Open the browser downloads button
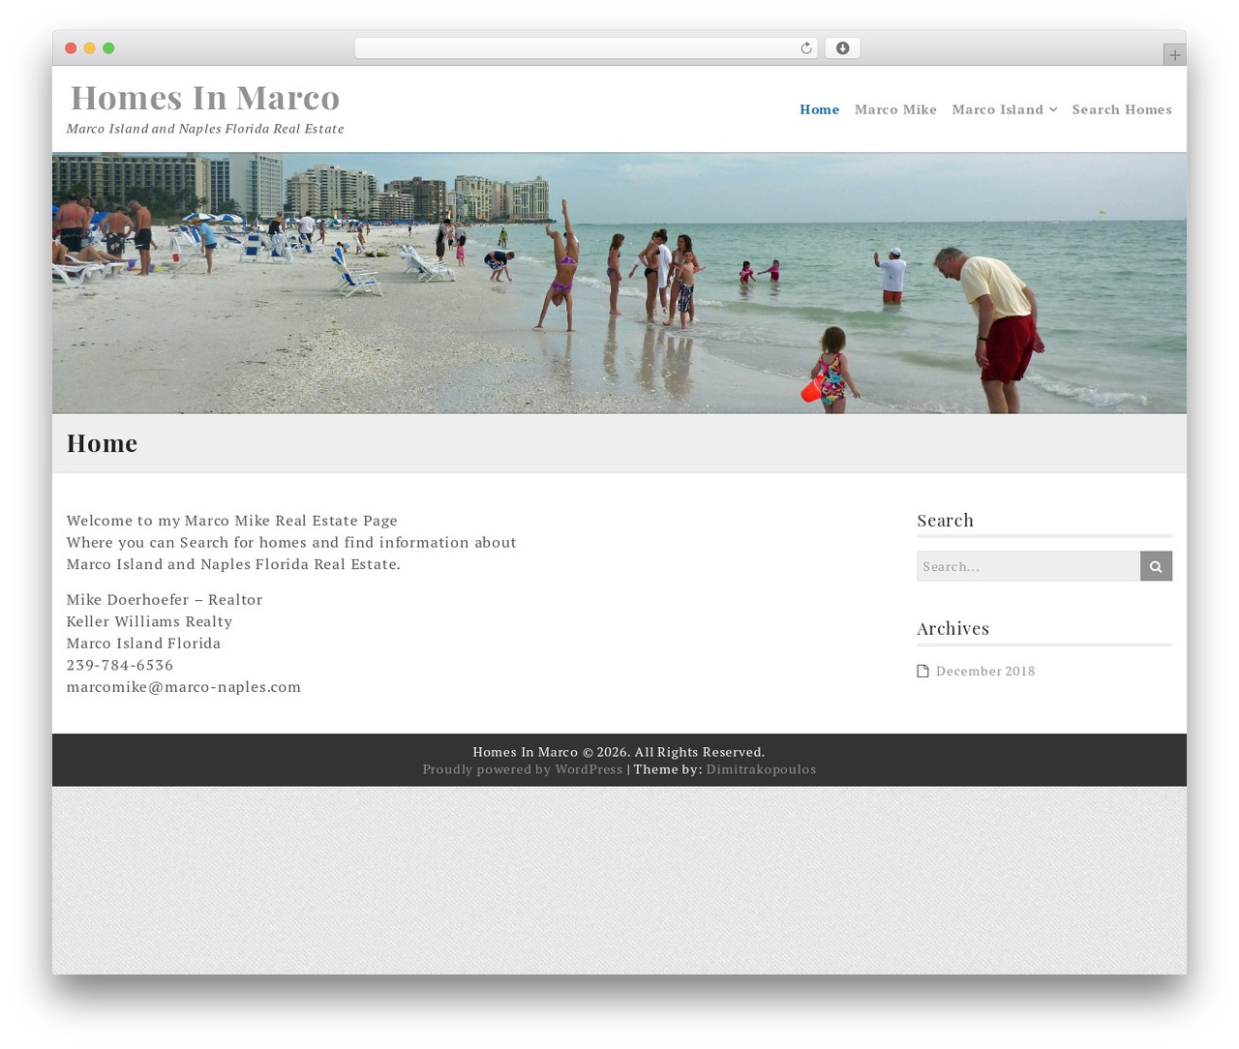Viewport: 1239px width, 1049px height. click(x=842, y=48)
